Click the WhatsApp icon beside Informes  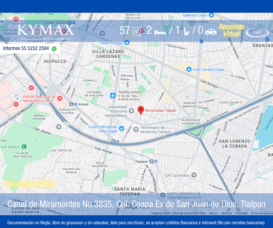pos(54,49)
